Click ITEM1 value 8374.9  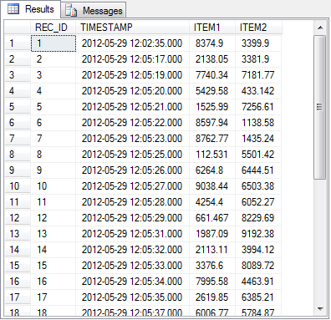(209, 43)
